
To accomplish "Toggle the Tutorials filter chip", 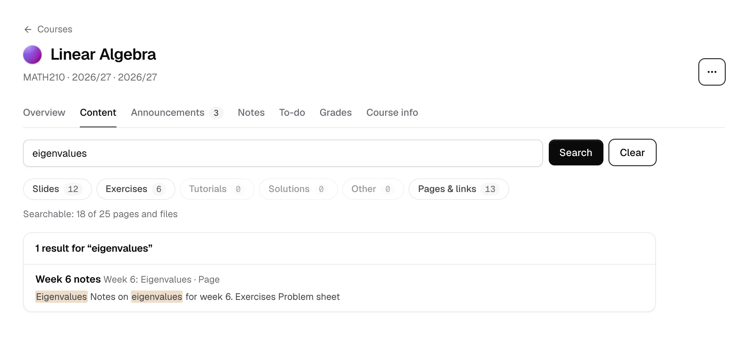I will pyautogui.click(x=217, y=189).
